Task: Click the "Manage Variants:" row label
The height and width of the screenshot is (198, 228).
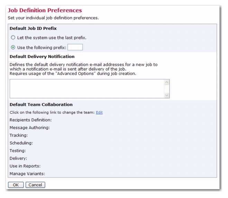Action: 27,174
